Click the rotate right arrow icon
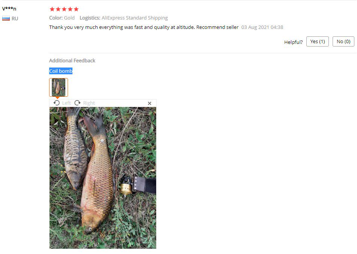The image size is (357, 254). point(77,103)
